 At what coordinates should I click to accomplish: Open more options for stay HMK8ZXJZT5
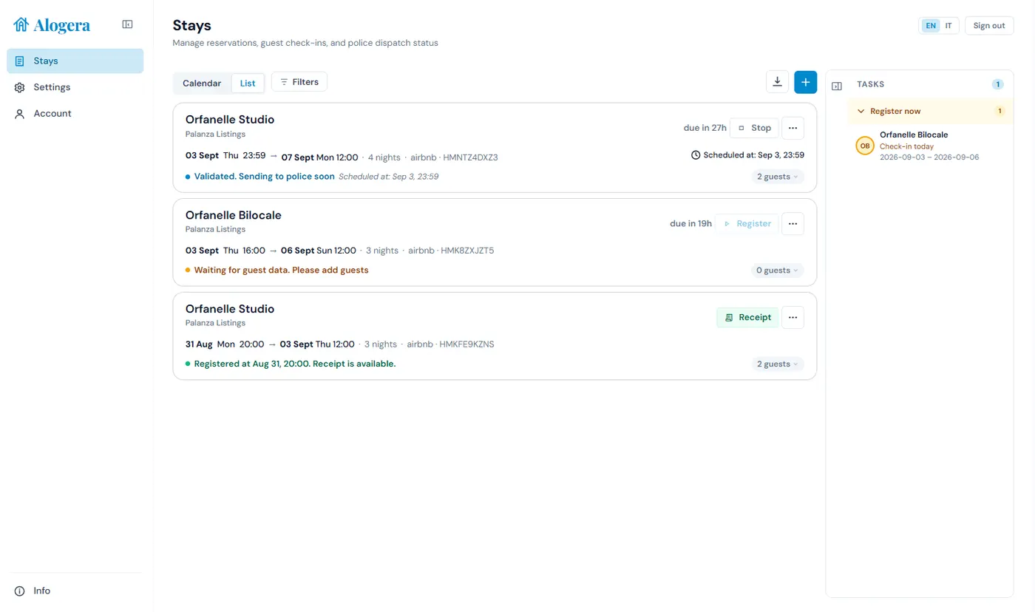tap(793, 223)
